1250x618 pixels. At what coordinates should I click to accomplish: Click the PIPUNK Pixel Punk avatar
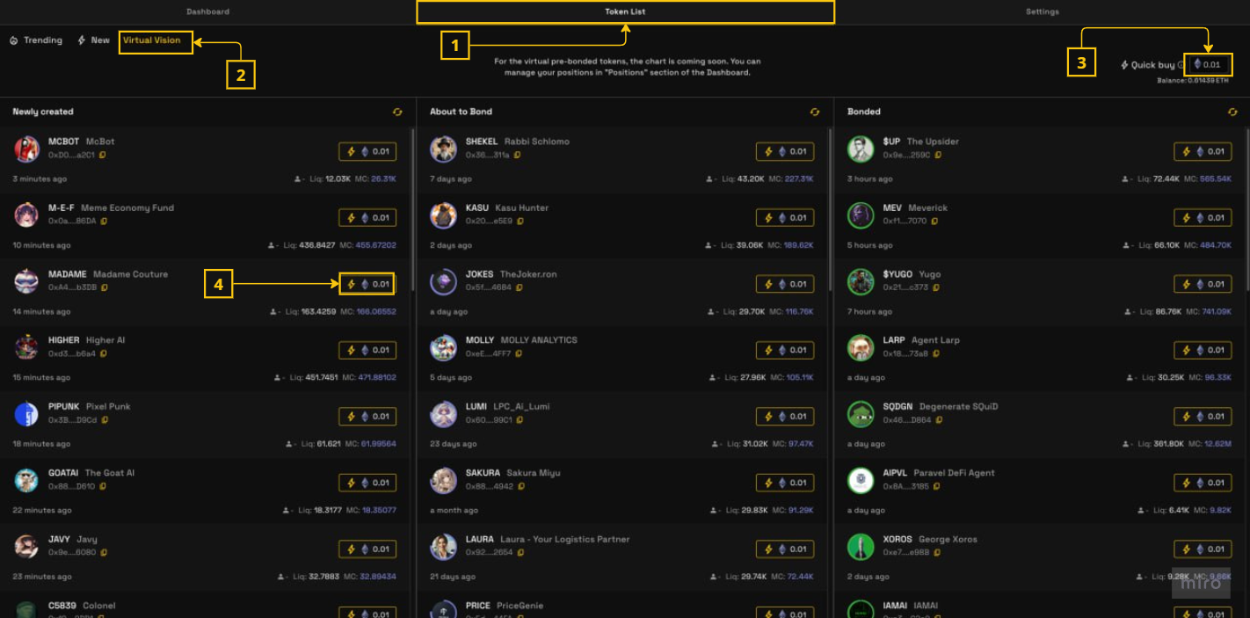click(26, 413)
